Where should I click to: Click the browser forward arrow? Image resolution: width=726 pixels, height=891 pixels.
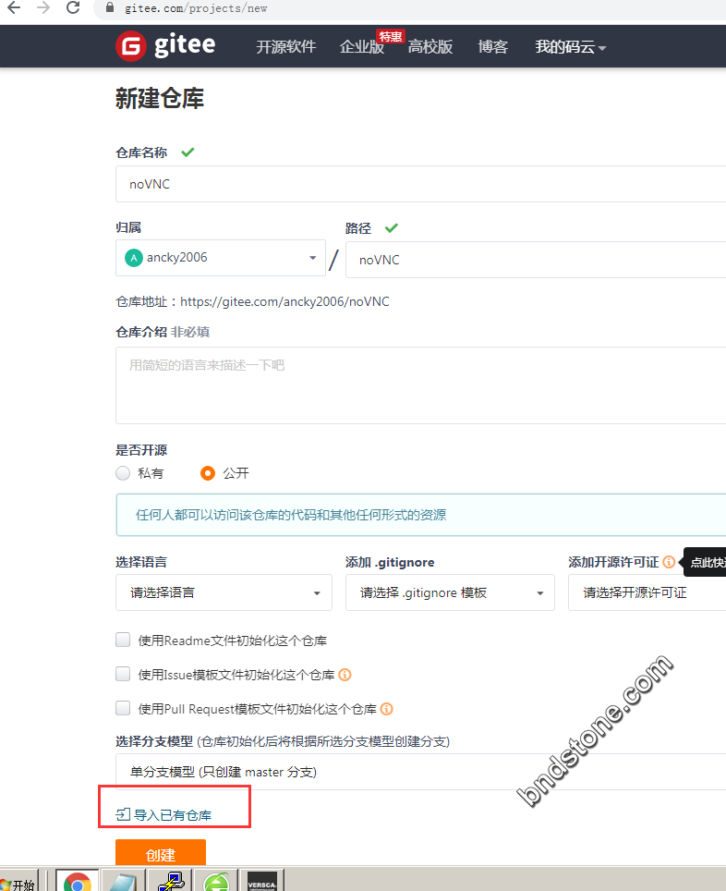pos(43,8)
